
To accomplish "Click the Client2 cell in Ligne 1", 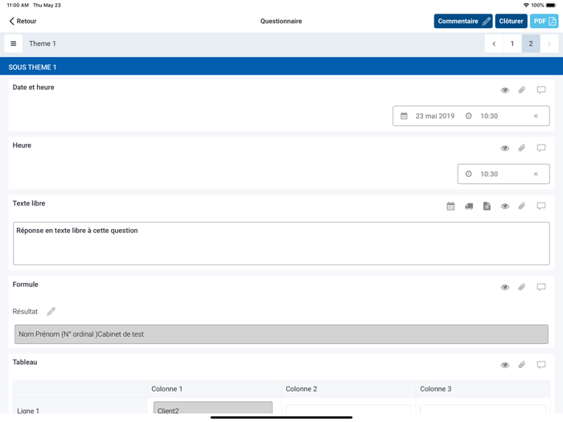I will click(x=213, y=408).
